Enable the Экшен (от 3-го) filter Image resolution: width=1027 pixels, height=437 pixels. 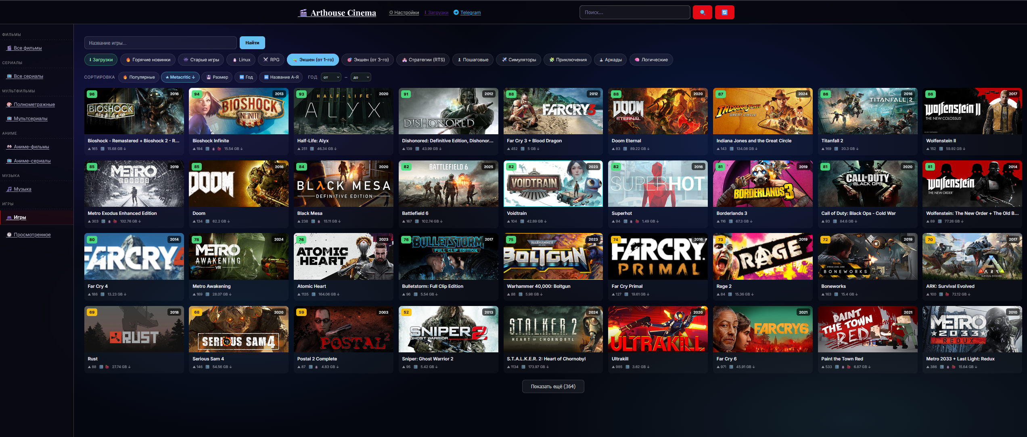[x=368, y=60]
